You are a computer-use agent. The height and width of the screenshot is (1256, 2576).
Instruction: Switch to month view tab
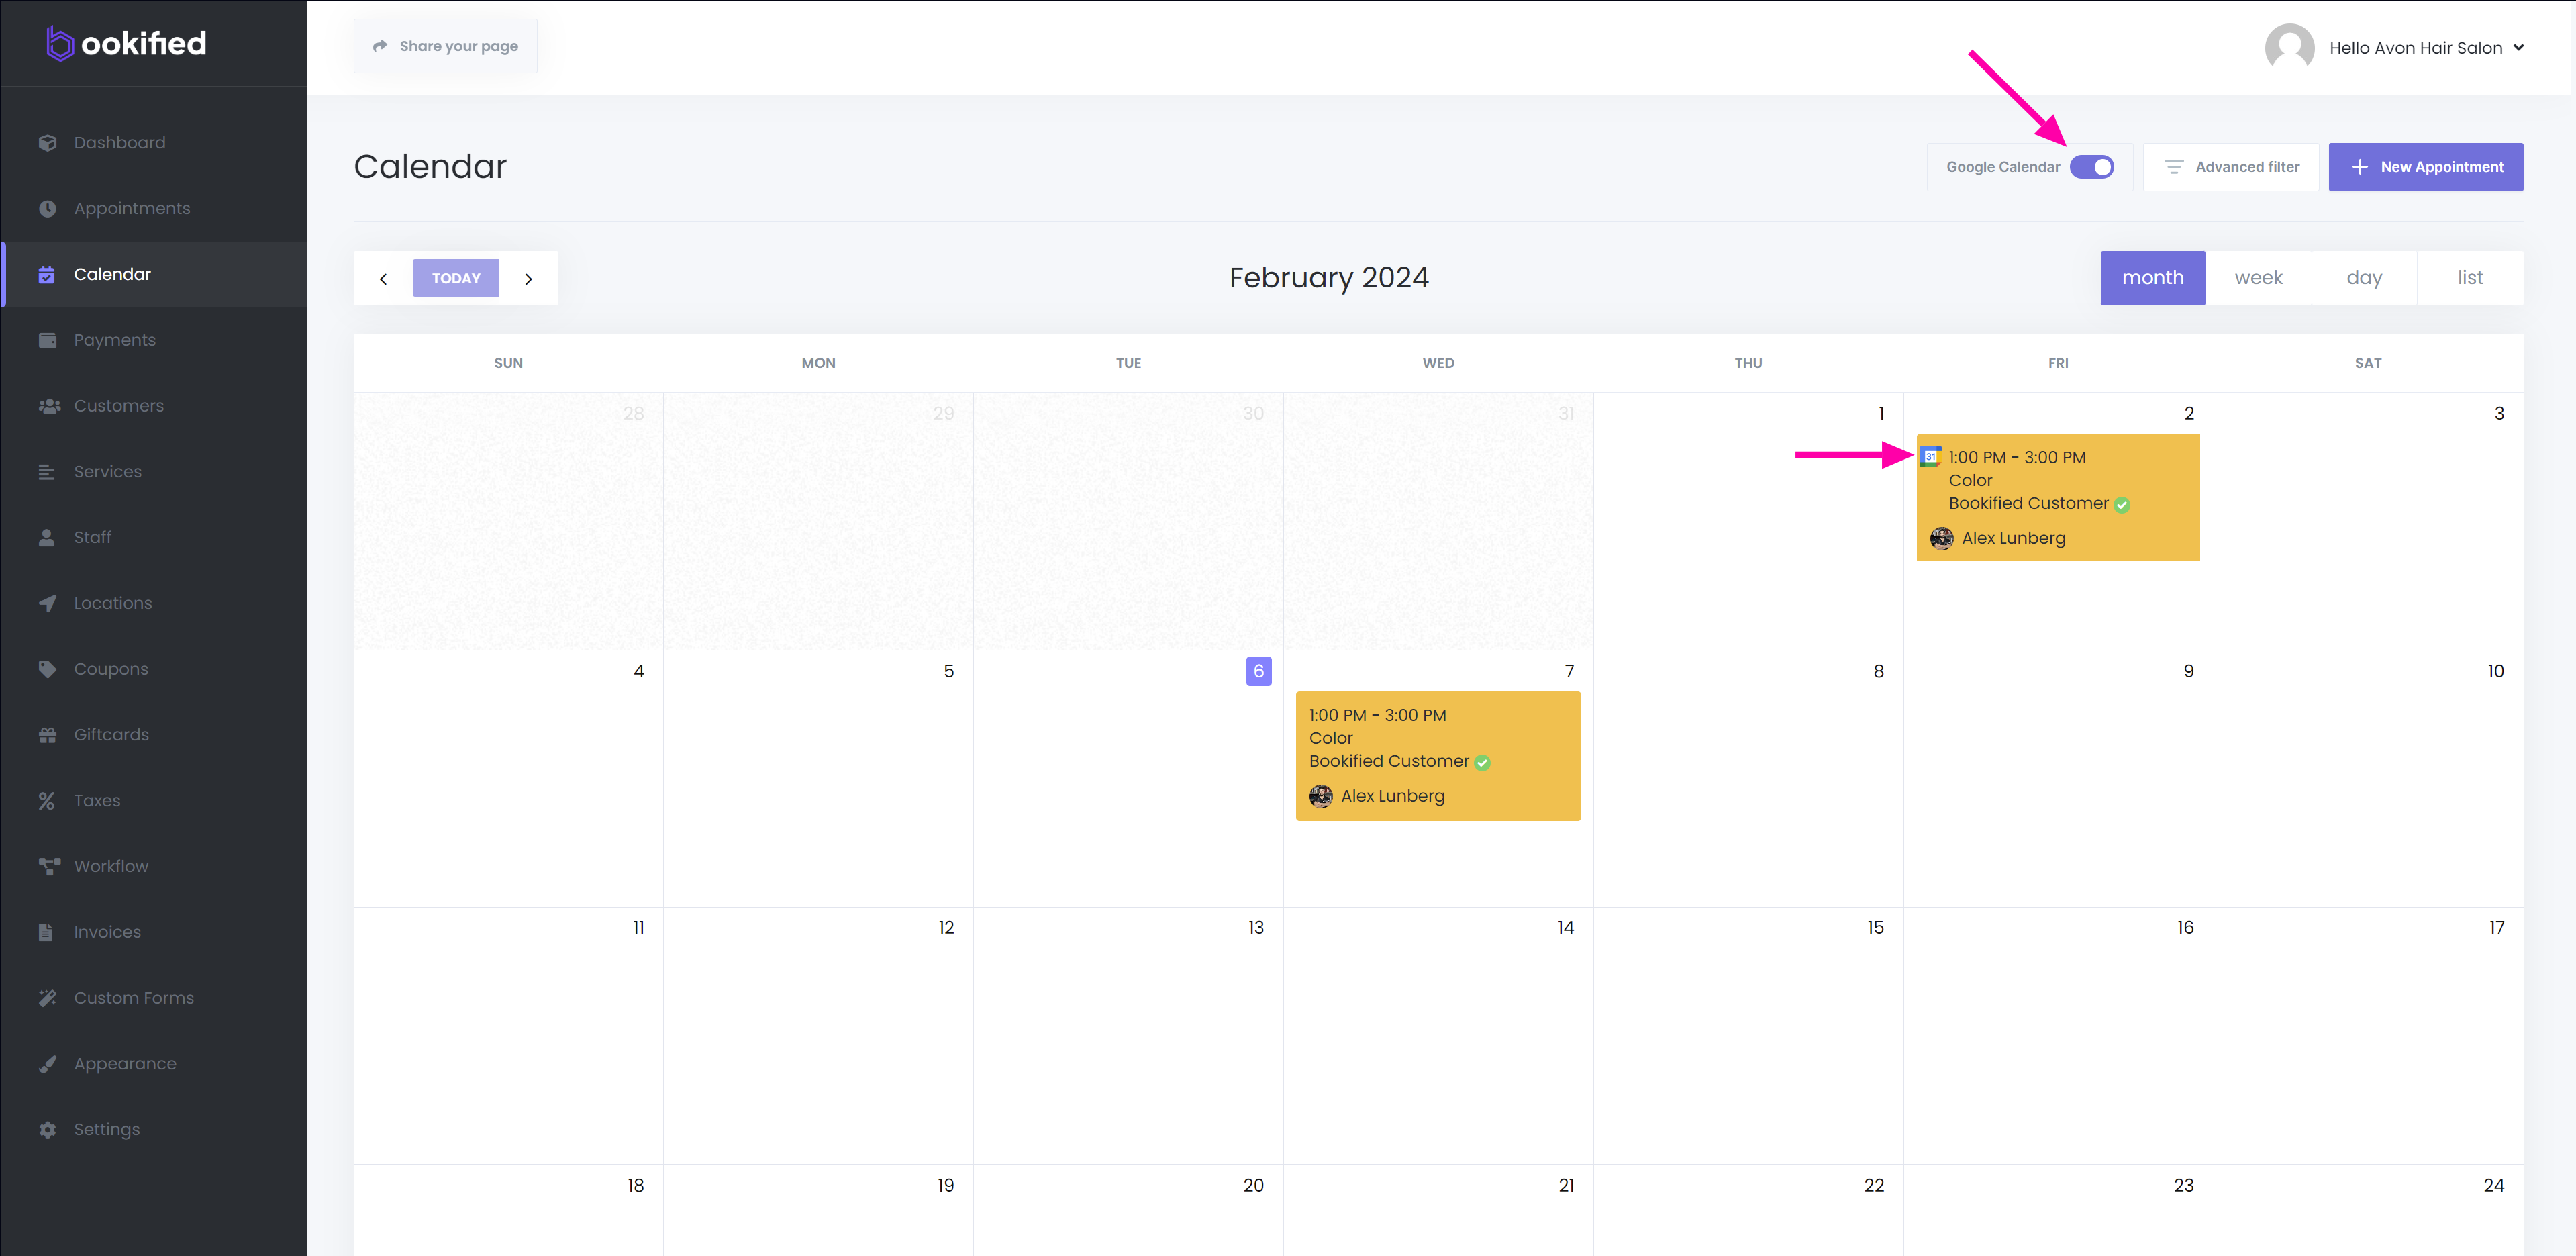click(x=2152, y=278)
